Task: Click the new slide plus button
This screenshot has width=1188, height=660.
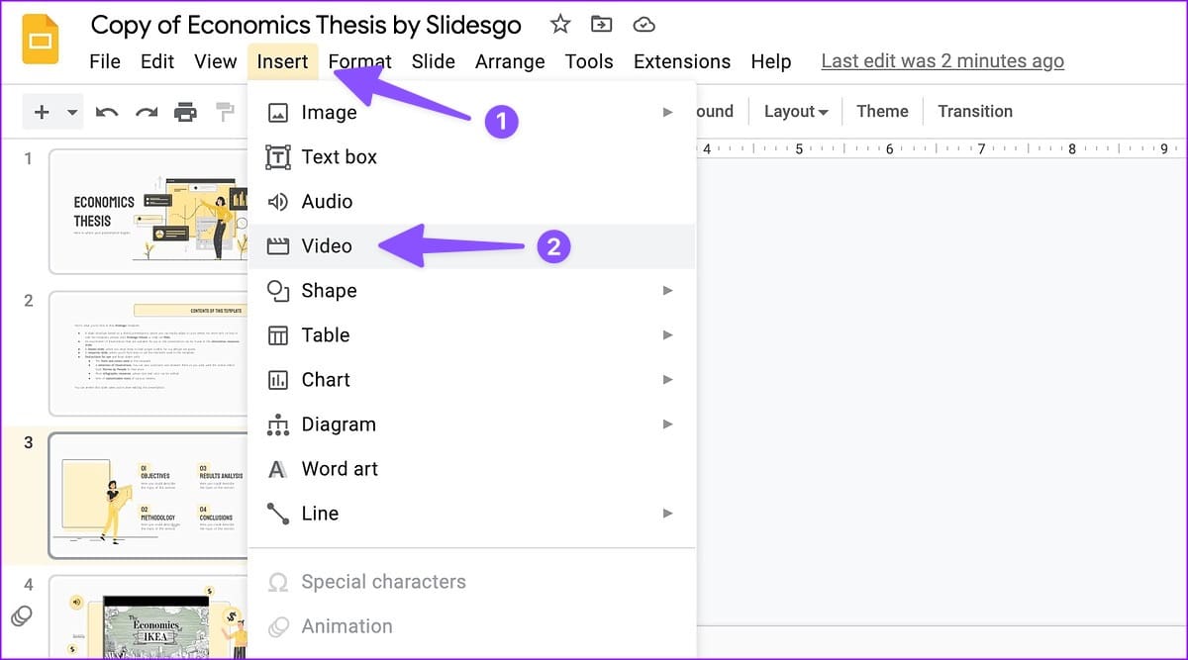Action: (42, 112)
